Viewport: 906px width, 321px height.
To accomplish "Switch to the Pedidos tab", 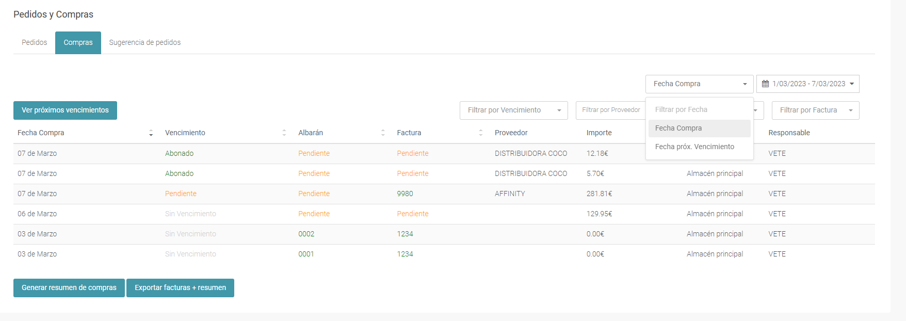I will 35,43.
